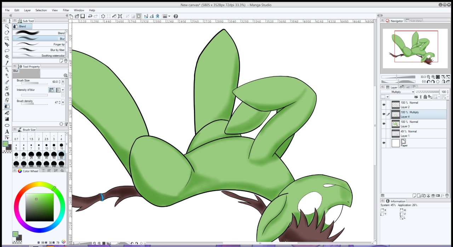Screen dimensions: 453x247
Task: Adjust the layer opacity slider
Action: [428, 92]
